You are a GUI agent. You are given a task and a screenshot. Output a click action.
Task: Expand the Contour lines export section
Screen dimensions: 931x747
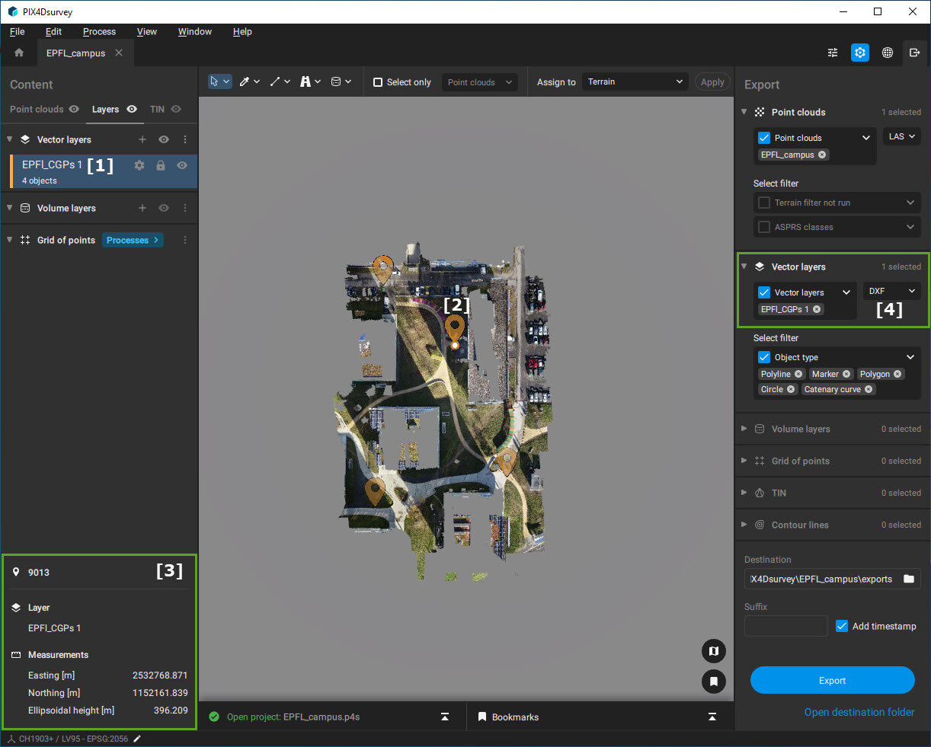[x=799, y=525]
